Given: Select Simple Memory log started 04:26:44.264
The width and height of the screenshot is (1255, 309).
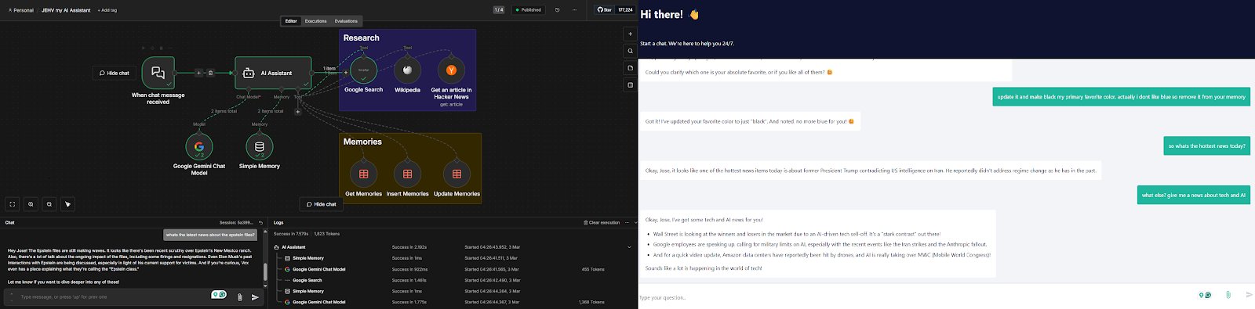Looking at the screenshot, I should point(455,291).
